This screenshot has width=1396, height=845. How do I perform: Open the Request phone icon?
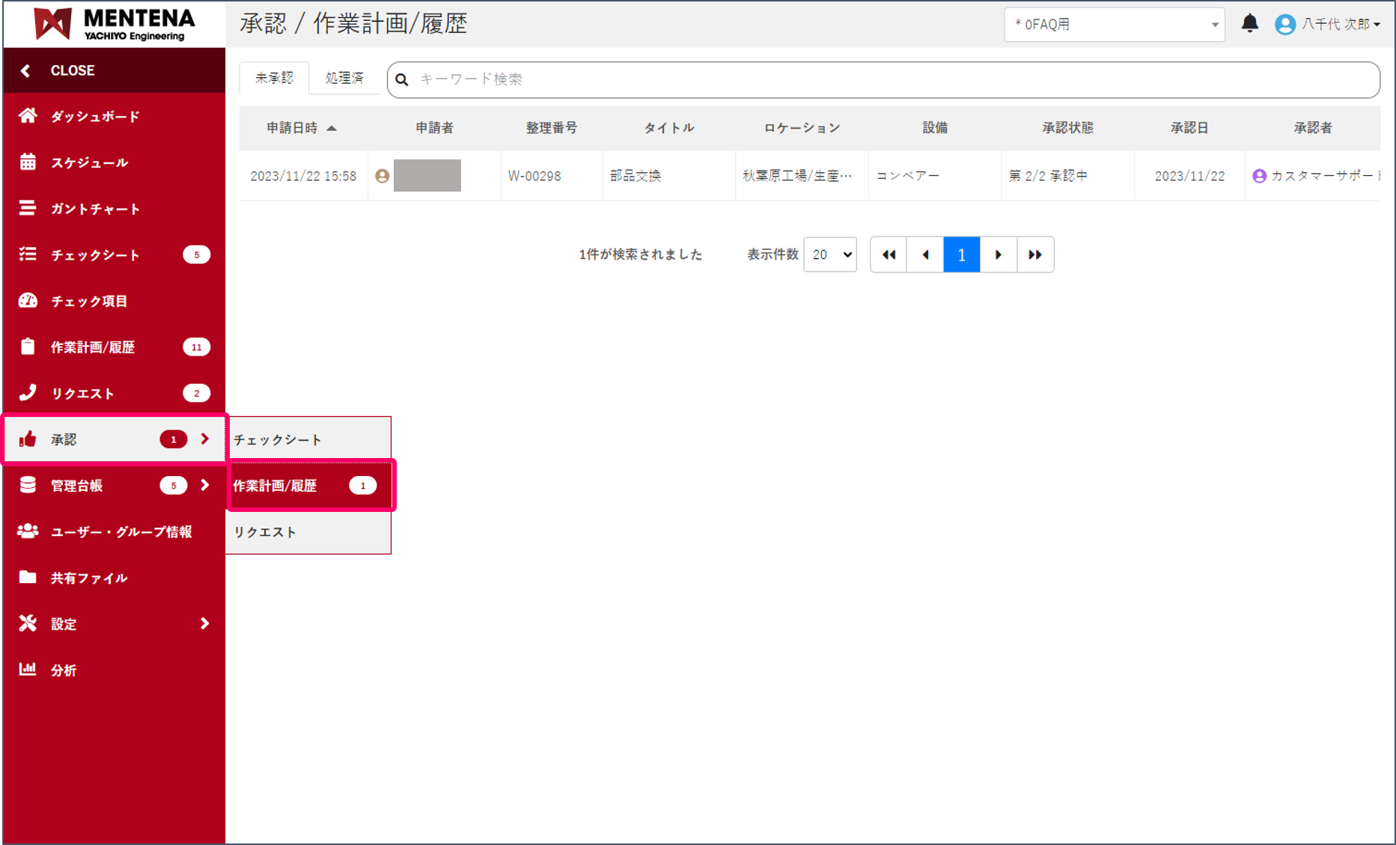[28, 393]
